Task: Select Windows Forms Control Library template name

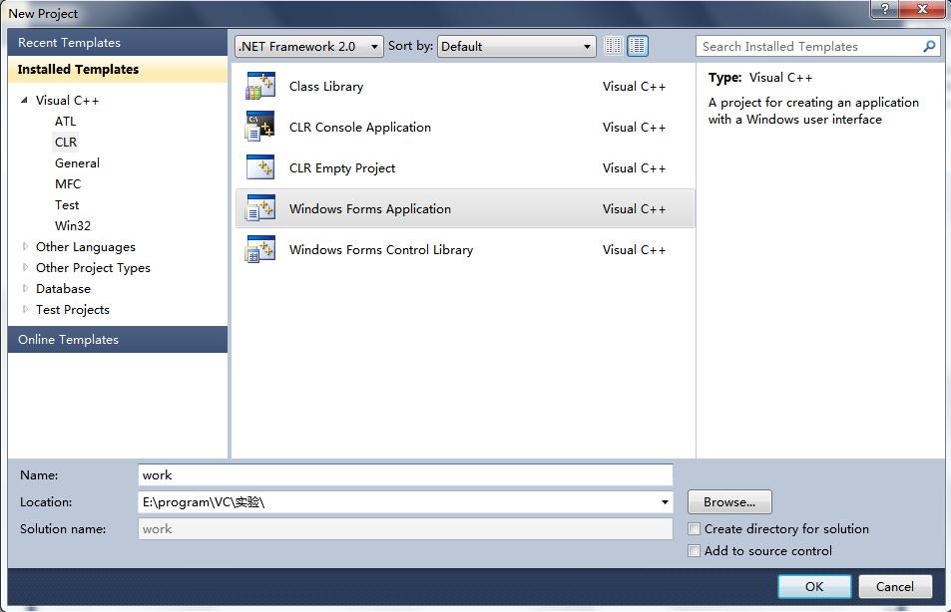Action: pyautogui.click(x=381, y=249)
